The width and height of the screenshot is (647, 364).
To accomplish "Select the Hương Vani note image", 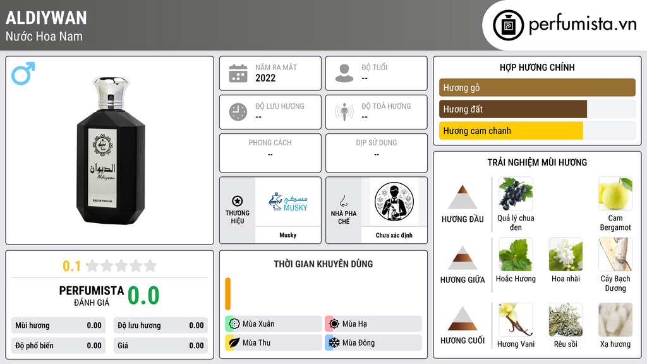I will pyautogui.click(x=516, y=320).
